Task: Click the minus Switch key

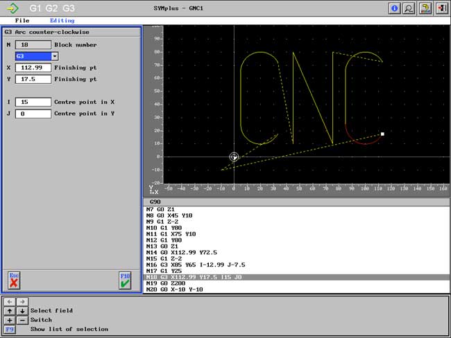Action: pos(21,320)
